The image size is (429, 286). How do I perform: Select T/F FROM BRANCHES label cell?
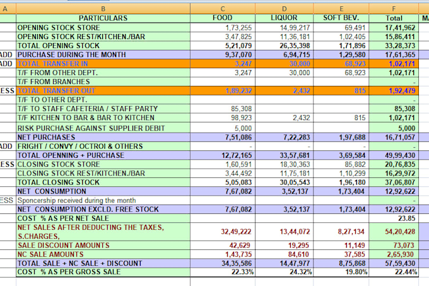103,82
